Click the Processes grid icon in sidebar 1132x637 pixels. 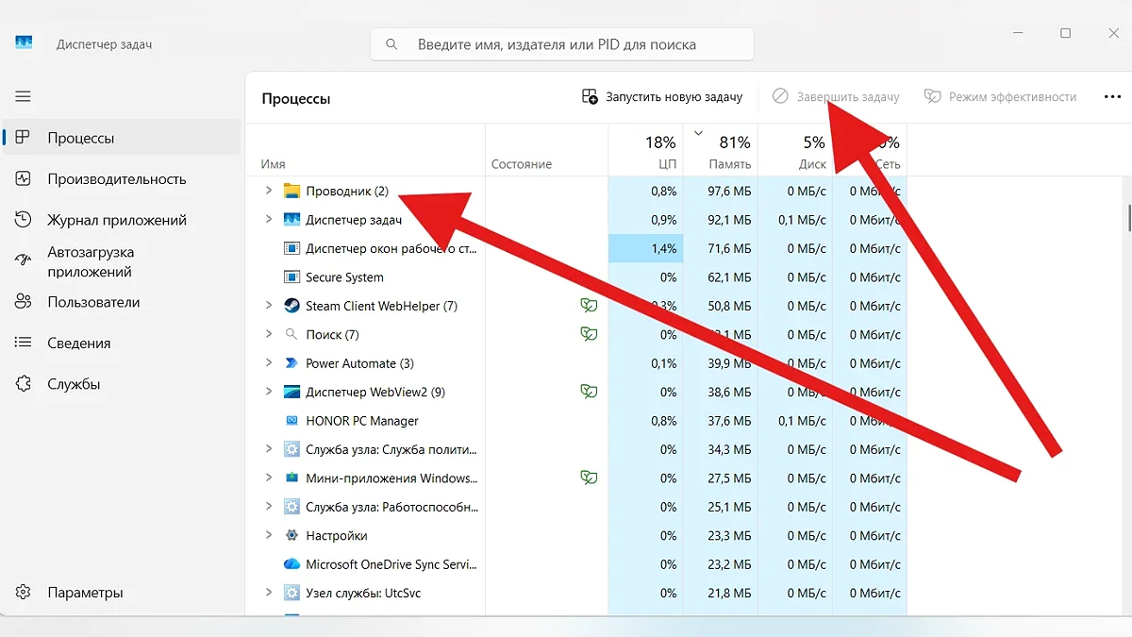[24, 138]
